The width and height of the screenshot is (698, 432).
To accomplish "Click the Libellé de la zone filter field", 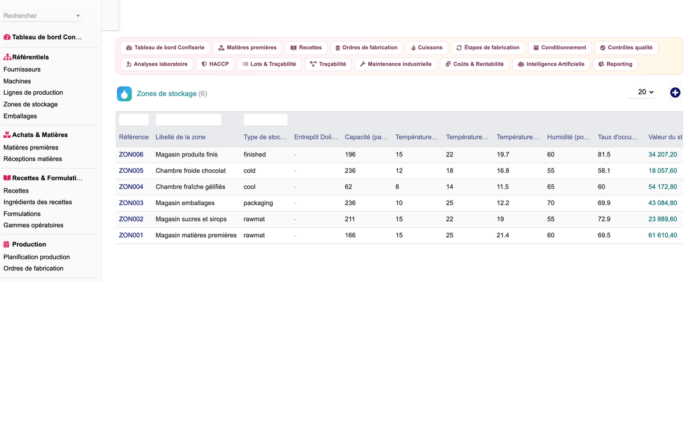I will (188, 120).
